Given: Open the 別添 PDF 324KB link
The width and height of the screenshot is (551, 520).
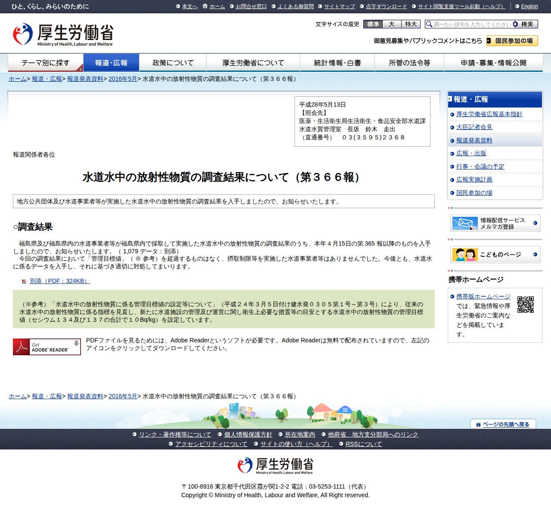Looking at the screenshot, I should 60,281.
